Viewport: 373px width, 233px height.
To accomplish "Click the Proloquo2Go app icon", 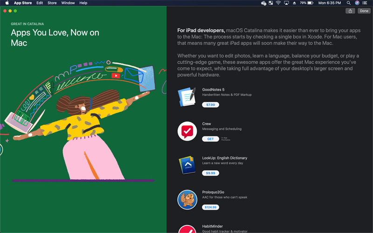I will click(x=187, y=199).
